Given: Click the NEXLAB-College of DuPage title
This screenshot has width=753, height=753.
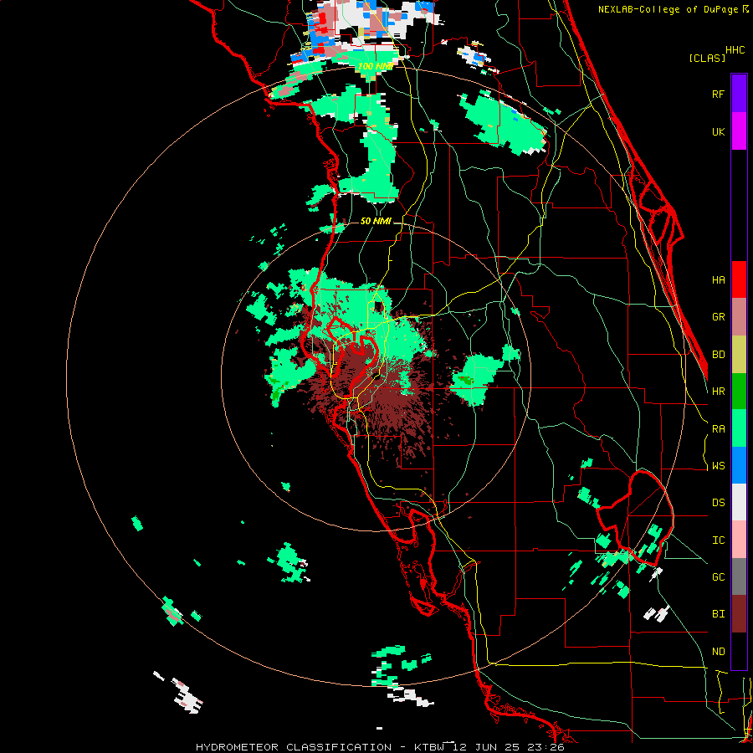Looking at the screenshot, I should click(x=670, y=9).
